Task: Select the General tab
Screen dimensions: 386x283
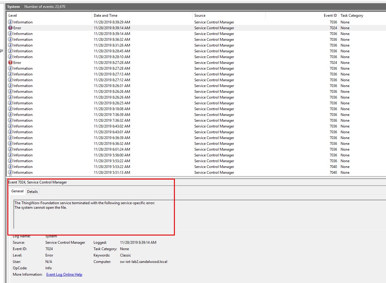Action: click(x=17, y=191)
